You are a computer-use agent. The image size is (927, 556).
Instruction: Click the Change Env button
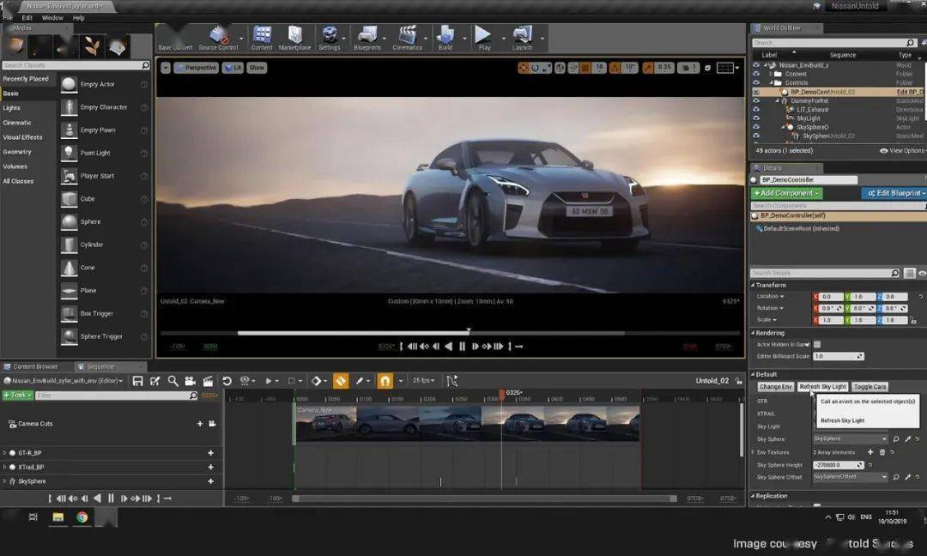tap(776, 387)
